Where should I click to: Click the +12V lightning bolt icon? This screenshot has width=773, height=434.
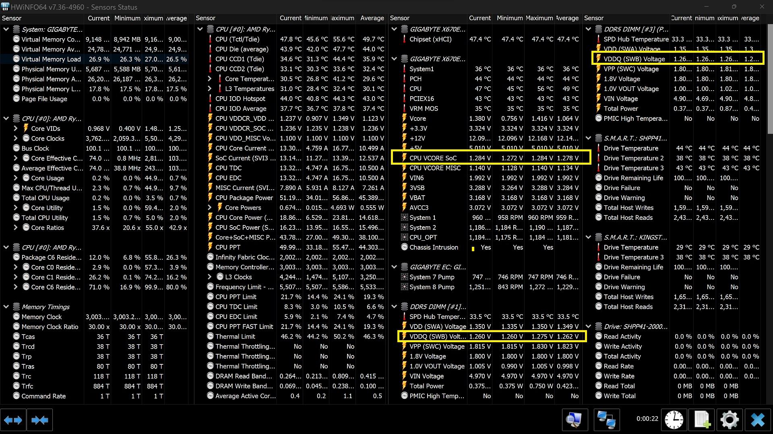pos(404,138)
